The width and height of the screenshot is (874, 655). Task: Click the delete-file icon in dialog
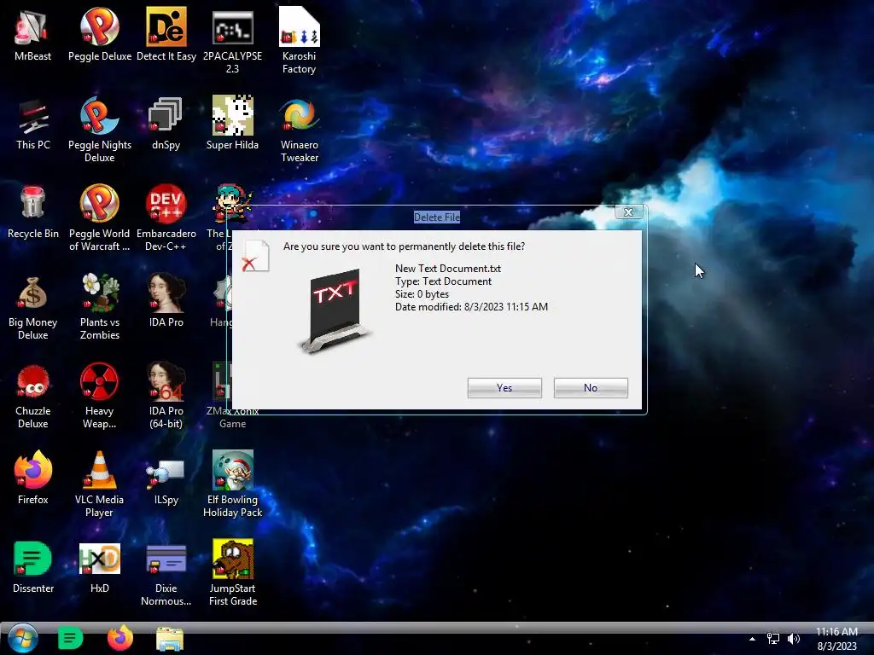255,256
